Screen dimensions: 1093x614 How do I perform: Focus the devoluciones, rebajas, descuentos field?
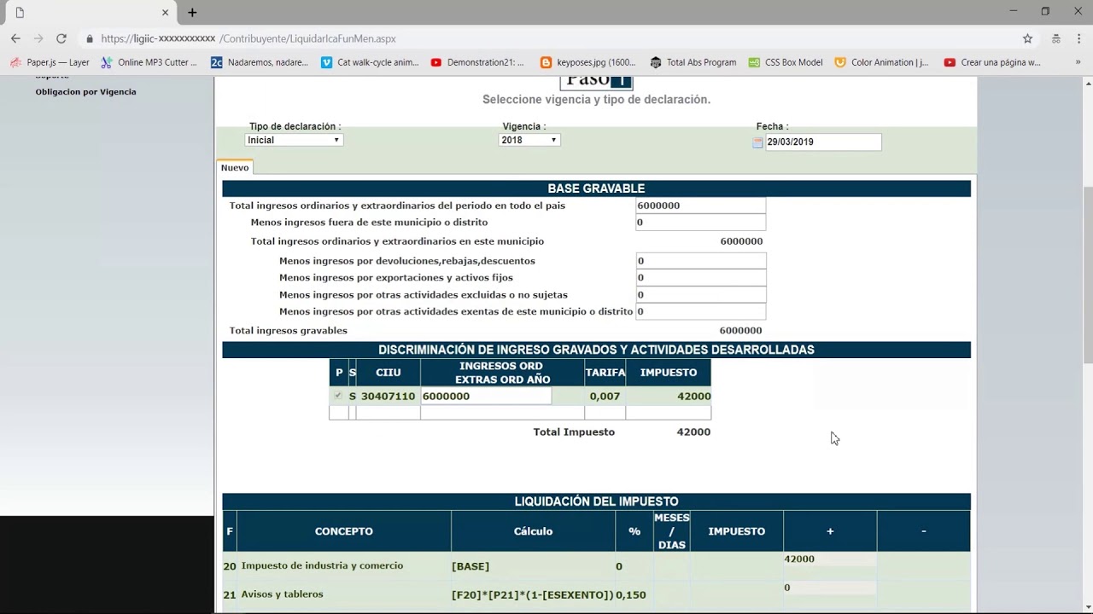[700, 261]
